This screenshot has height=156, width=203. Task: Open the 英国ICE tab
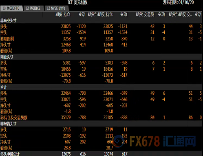point(33,9)
